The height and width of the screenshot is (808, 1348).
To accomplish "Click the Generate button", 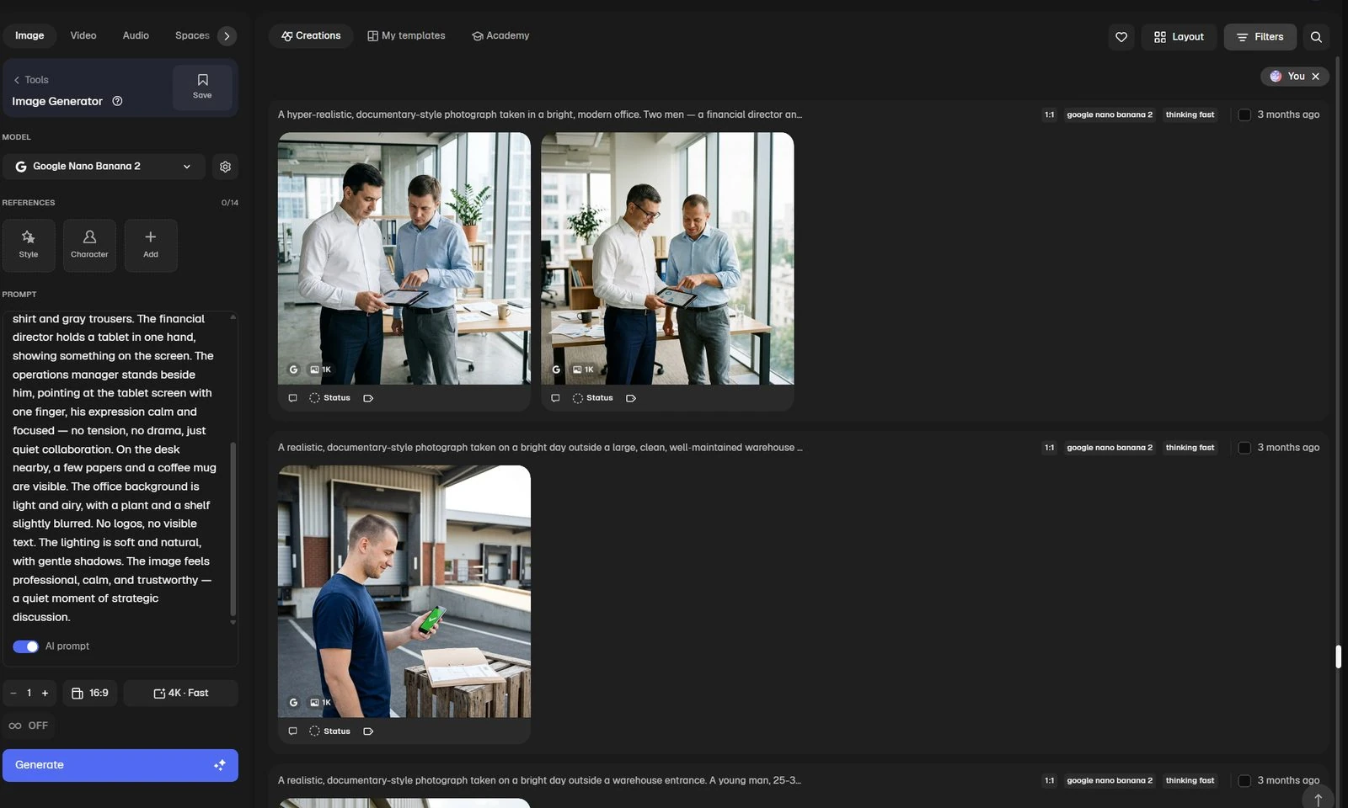I will (120, 766).
